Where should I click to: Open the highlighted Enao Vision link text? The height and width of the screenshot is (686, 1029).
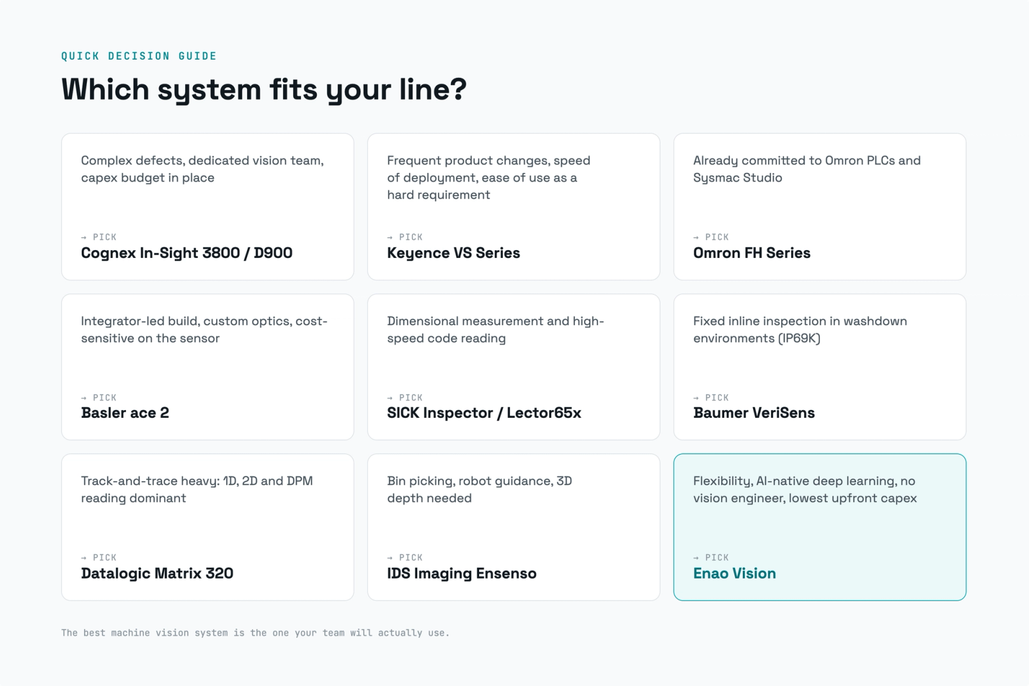[x=734, y=573]
